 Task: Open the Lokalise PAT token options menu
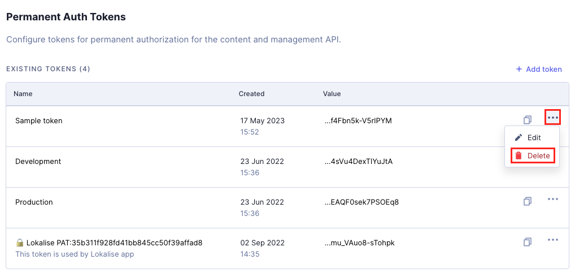[x=552, y=240]
